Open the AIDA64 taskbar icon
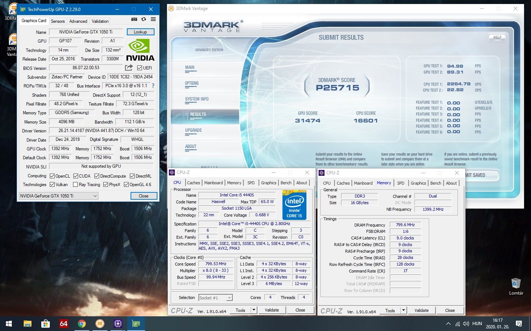The width and height of the screenshot is (531, 331). pyautogui.click(x=63, y=324)
